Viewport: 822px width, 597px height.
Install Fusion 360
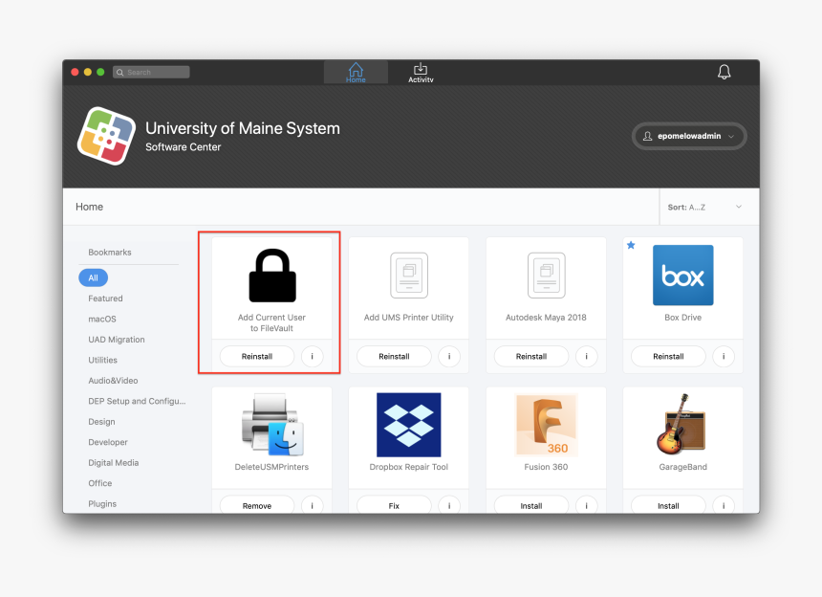point(531,504)
